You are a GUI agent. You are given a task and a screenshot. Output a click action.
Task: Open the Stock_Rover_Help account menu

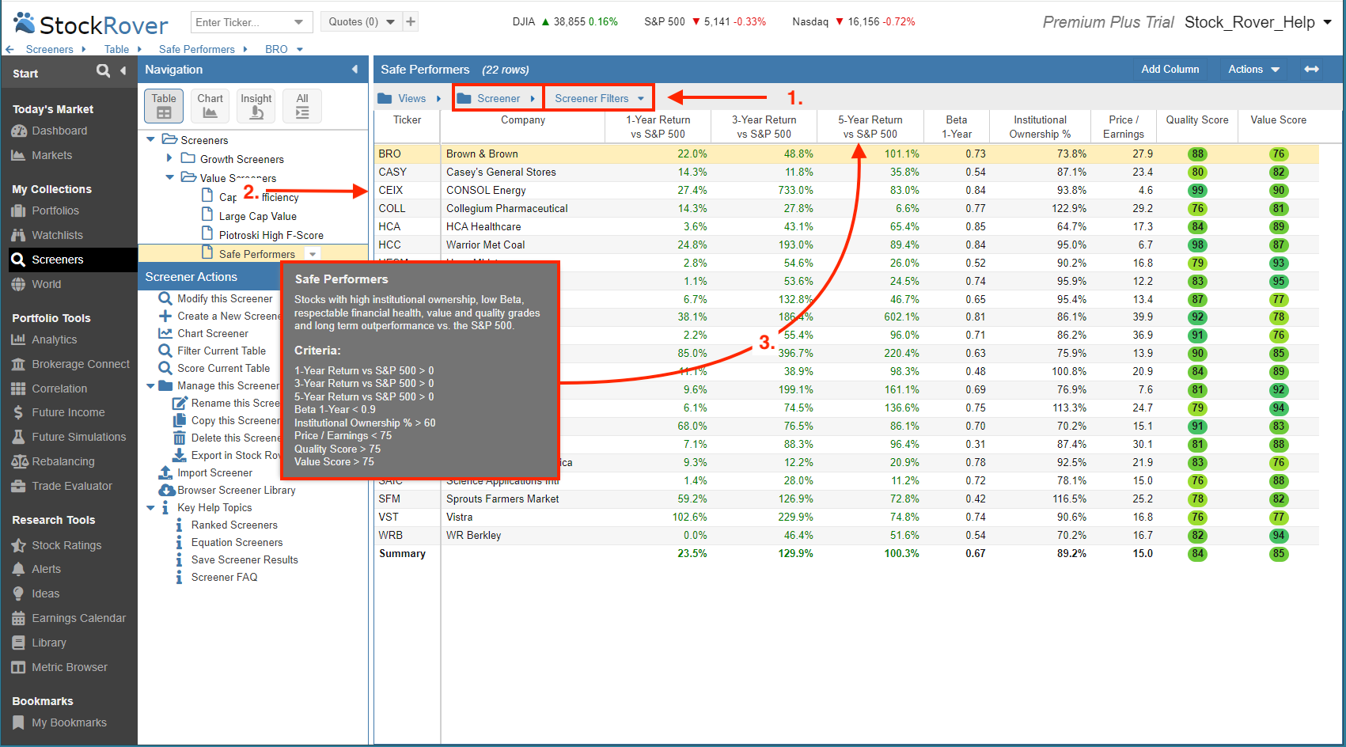pos(1258,22)
